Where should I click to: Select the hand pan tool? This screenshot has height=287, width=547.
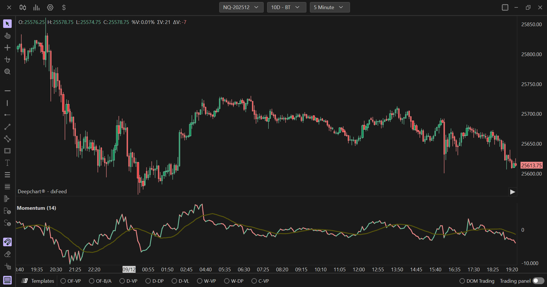(7, 36)
